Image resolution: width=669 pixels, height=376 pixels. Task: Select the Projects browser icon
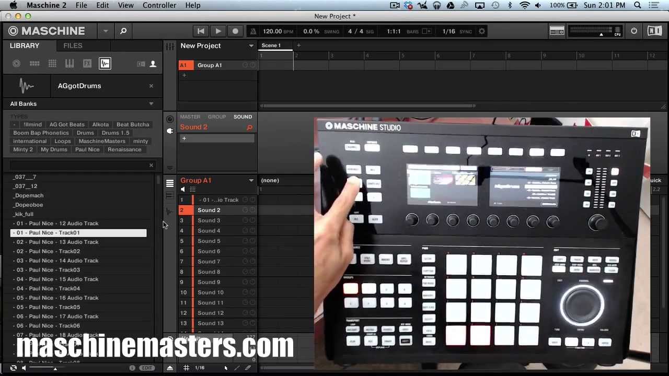17,64
